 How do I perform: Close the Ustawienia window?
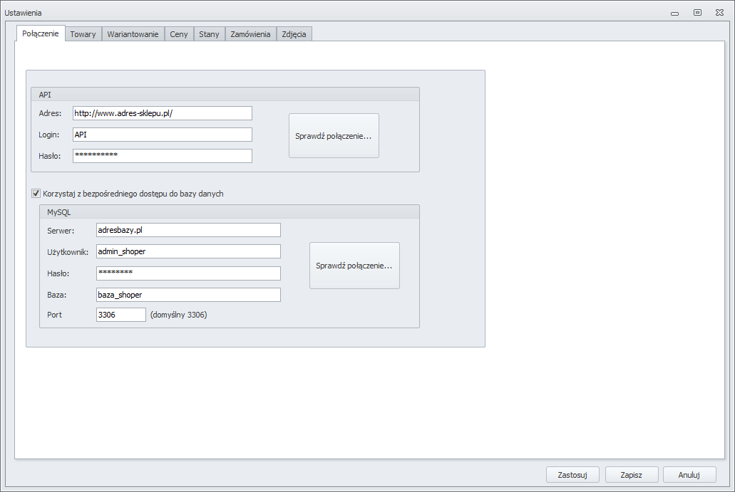pyautogui.click(x=720, y=13)
